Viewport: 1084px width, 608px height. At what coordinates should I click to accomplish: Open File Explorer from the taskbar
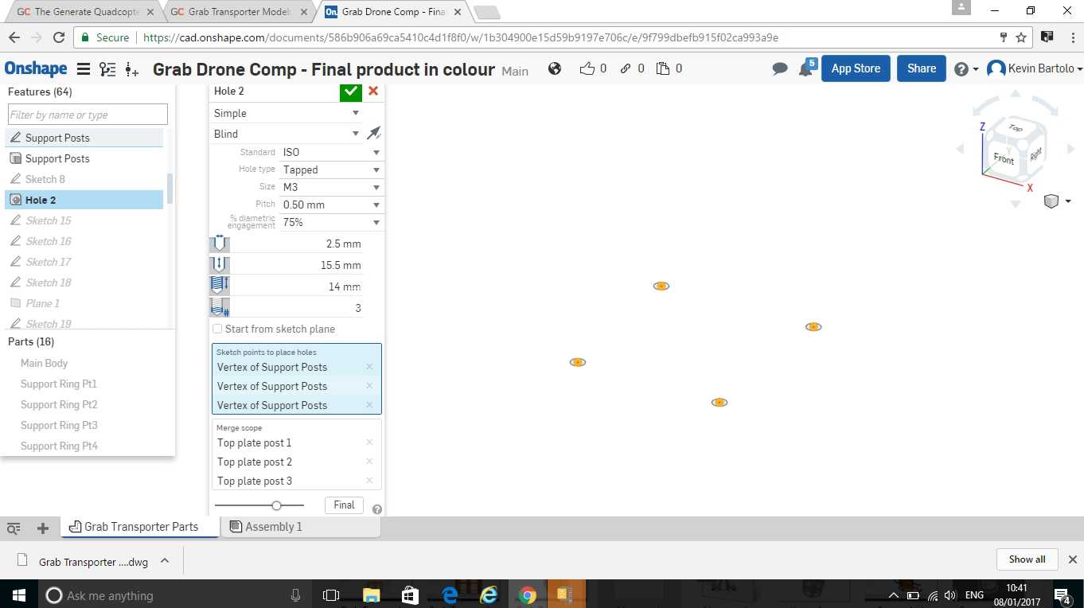[x=371, y=594]
